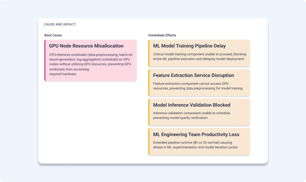Click the "required hardware" text line
The height and width of the screenshot is (182, 306).
tap(63, 74)
